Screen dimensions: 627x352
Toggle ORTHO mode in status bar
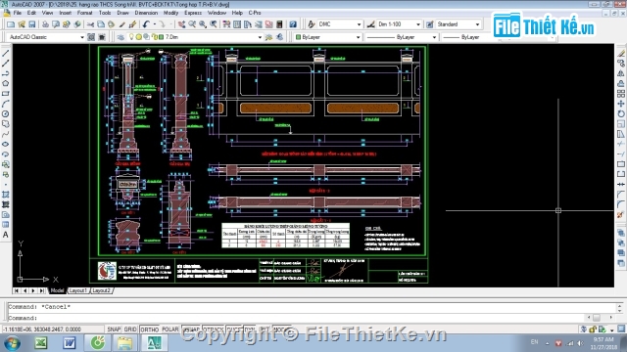click(150, 330)
